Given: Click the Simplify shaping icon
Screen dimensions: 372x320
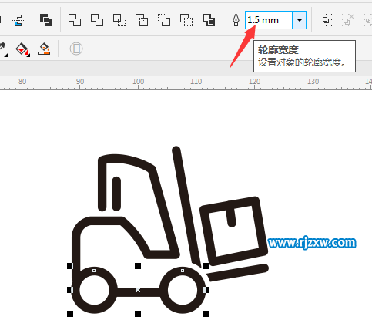Looking at the screenshot, I should coord(142,20).
